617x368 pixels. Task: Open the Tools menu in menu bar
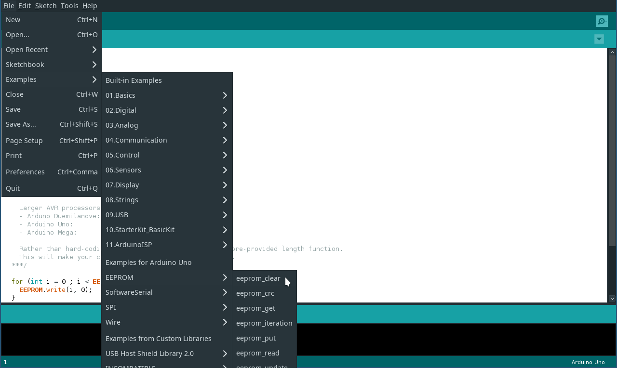click(69, 6)
